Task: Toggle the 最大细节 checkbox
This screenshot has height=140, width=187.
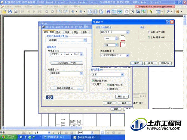Action: (93, 81)
